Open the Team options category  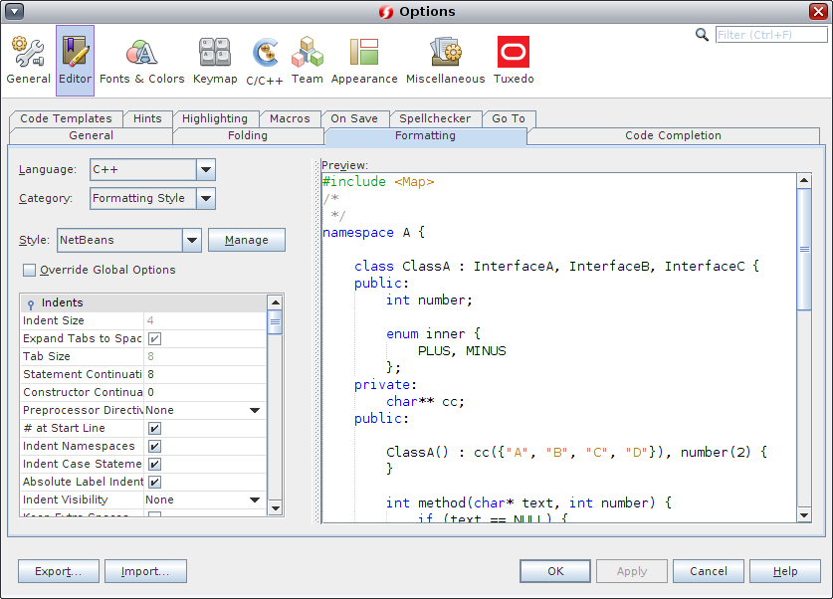pyautogui.click(x=308, y=60)
